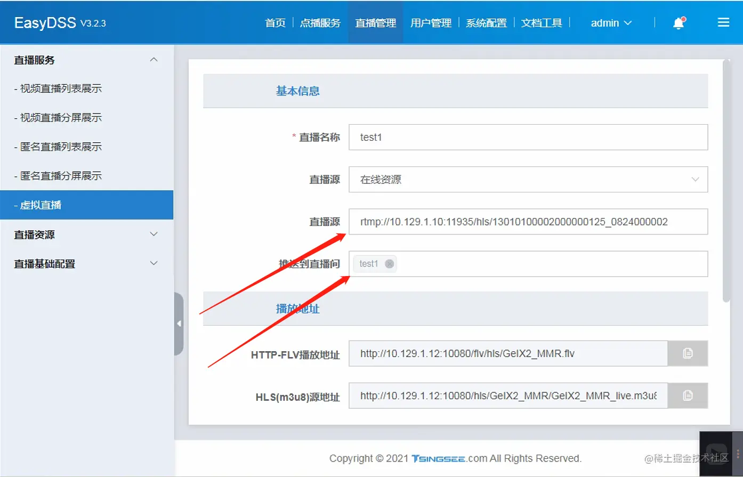Image resolution: width=743 pixels, height=477 pixels.
Task: Remove the test1 tag from the field
Action: click(389, 264)
